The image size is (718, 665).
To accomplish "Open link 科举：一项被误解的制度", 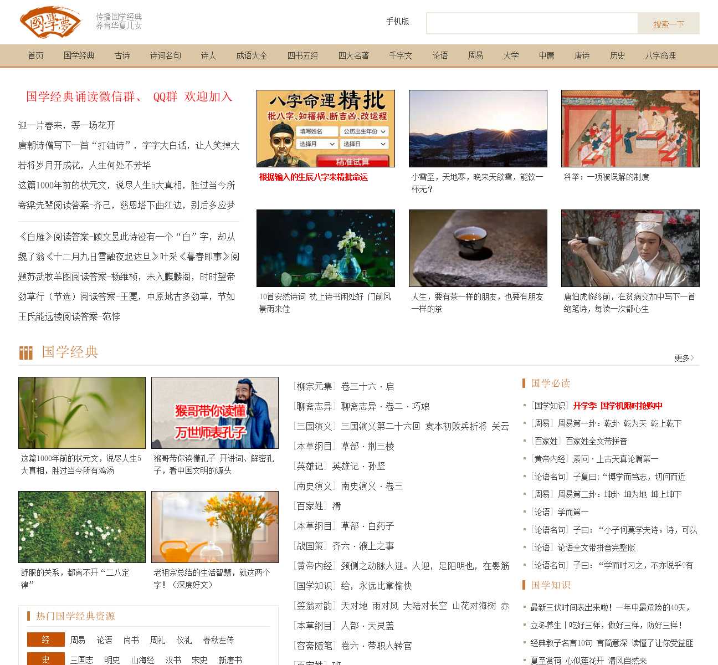I will (x=607, y=177).
